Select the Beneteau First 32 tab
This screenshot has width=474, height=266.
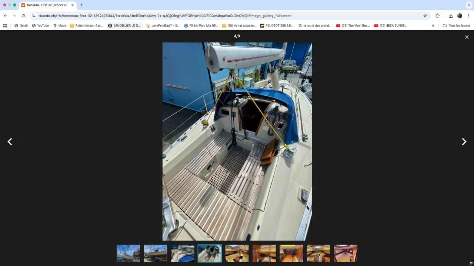(x=47, y=5)
